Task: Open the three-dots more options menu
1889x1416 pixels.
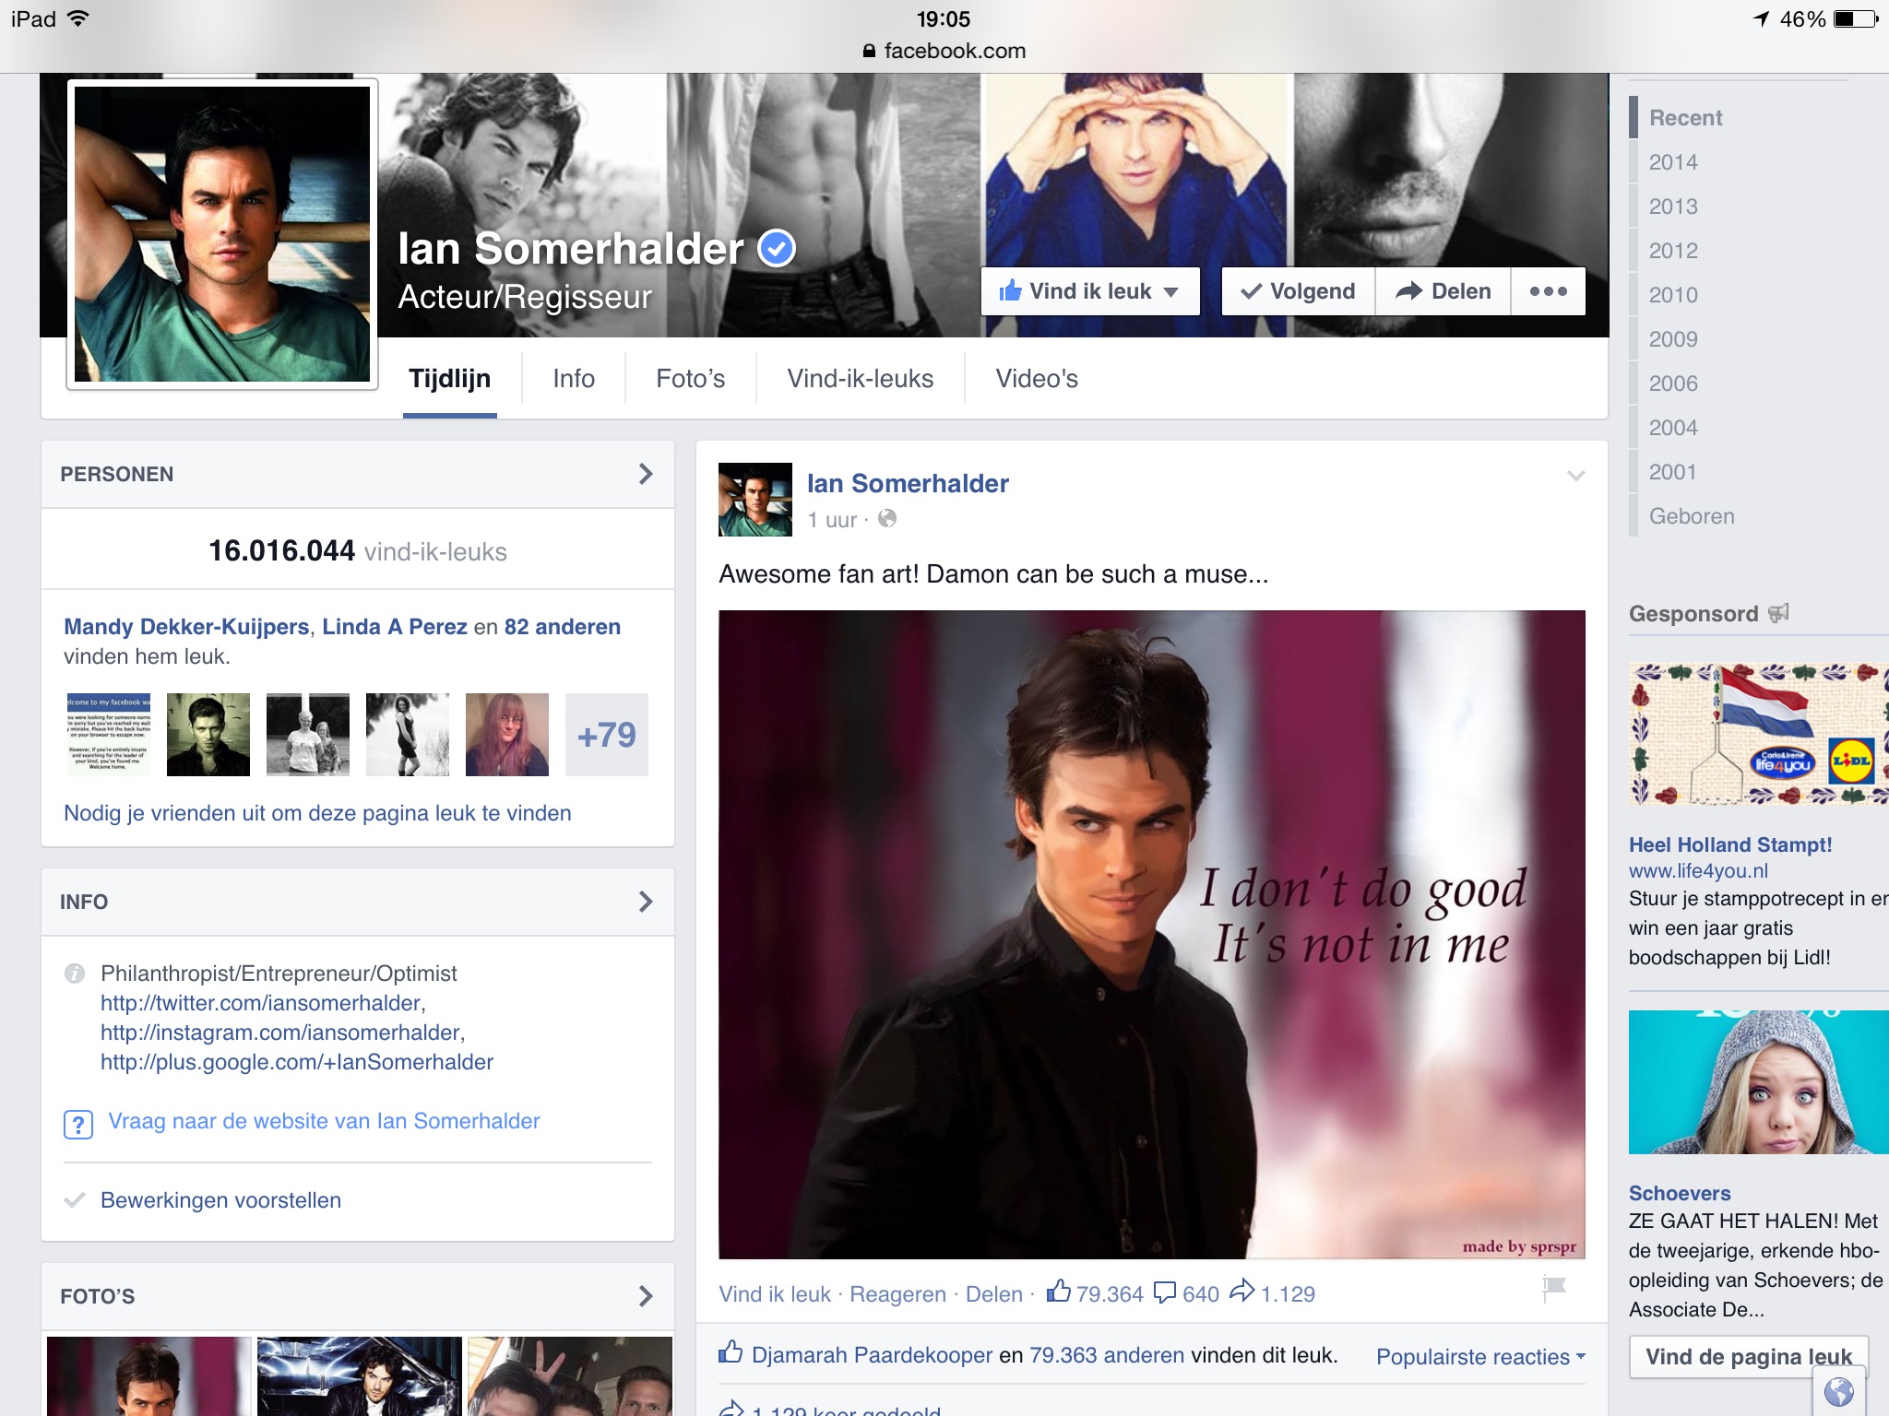Action: (x=1548, y=291)
